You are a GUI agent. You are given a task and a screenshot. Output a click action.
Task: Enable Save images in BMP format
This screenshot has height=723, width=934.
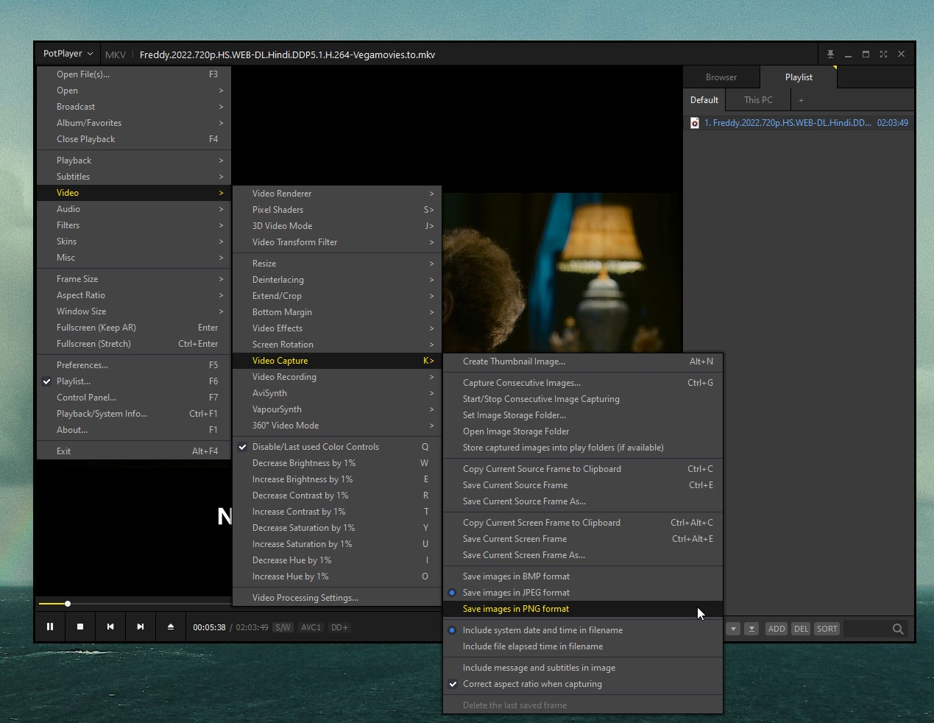coord(517,576)
